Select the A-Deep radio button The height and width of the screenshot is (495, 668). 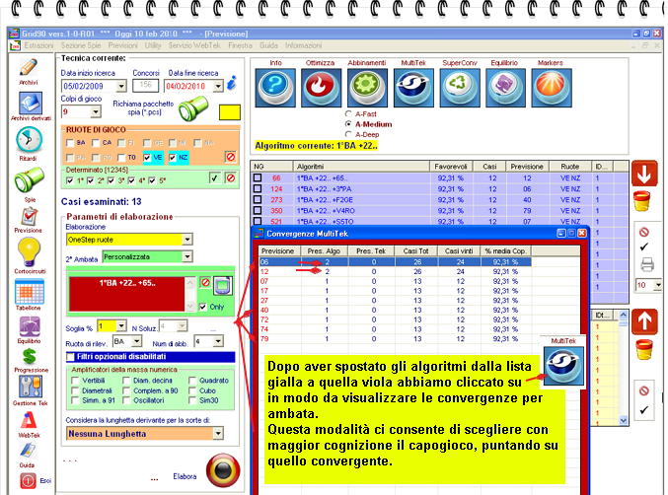pos(348,134)
